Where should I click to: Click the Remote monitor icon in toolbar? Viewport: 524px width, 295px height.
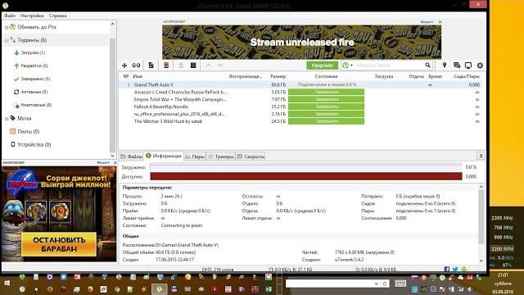468,66
